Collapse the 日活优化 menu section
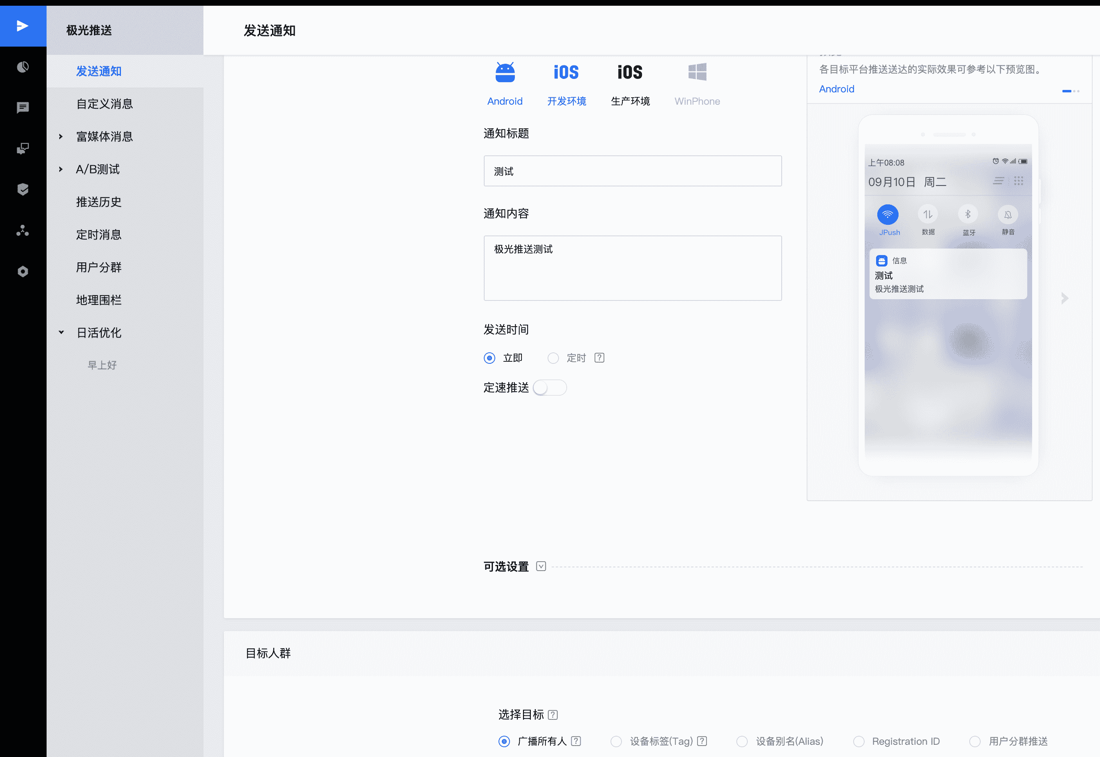The height and width of the screenshot is (757, 1100). 61,332
